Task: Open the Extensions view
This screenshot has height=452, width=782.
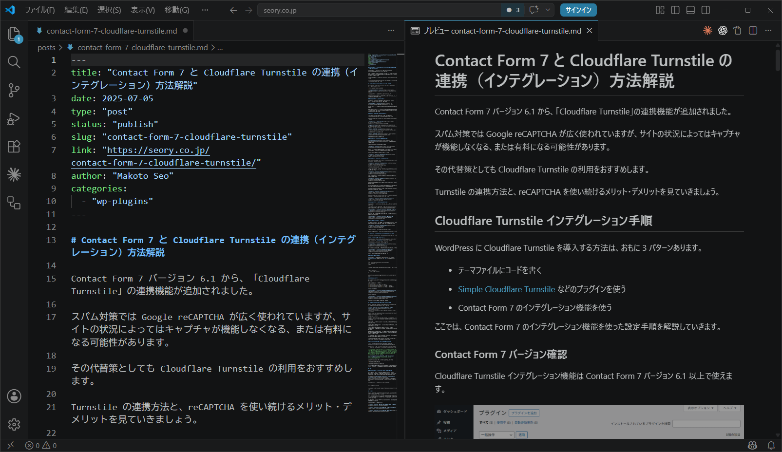Action: click(x=14, y=147)
